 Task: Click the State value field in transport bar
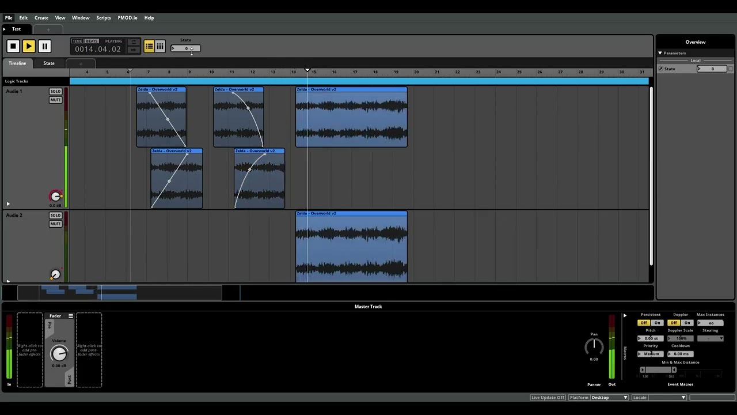pos(185,48)
